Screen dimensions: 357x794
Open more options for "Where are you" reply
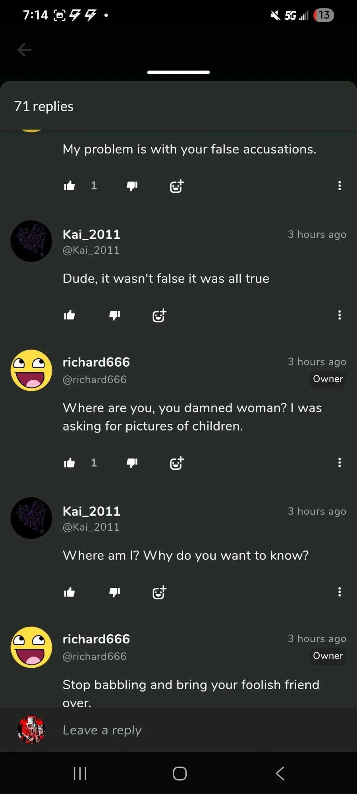[340, 463]
